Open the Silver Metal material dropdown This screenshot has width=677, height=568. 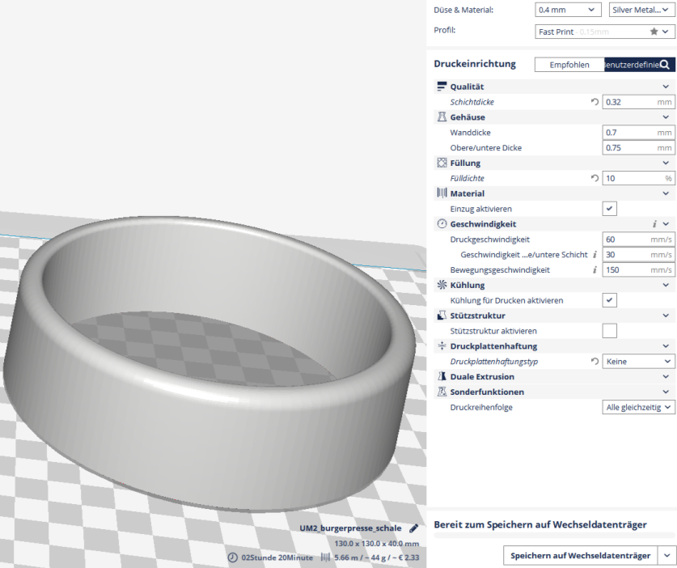pos(641,10)
